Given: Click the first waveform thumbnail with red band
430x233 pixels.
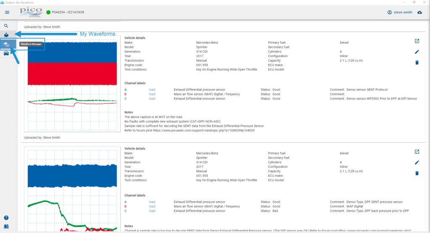Looking at the screenshot, I should [x=72, y=85].
